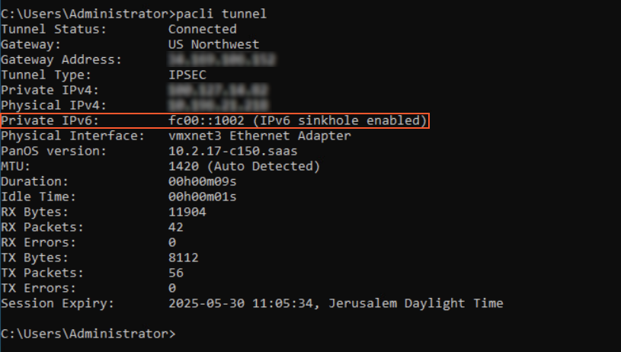Click the 'US Northwest' gateway value
Viewport: 621px width, 352px height.
(213, 44)
